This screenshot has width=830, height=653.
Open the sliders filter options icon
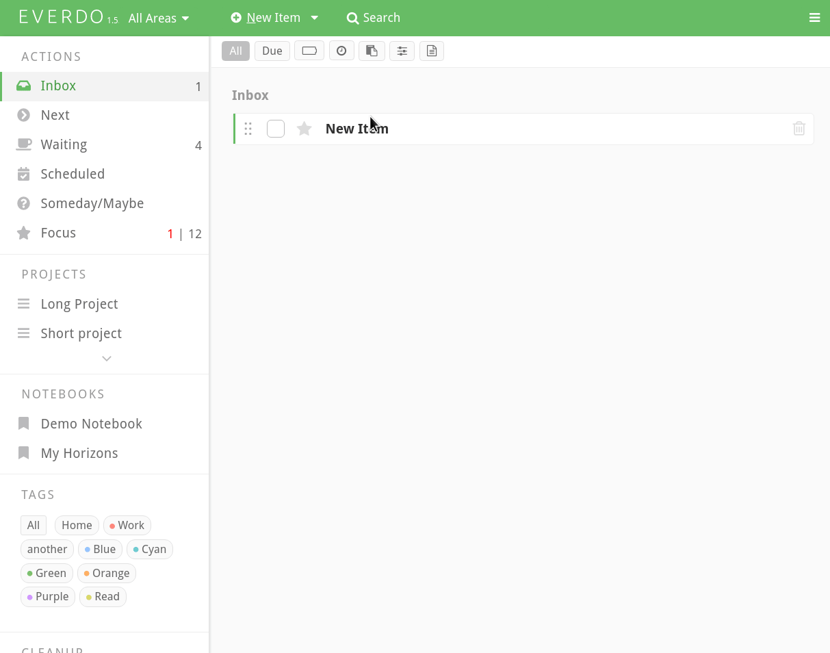(x=402, y=51)
